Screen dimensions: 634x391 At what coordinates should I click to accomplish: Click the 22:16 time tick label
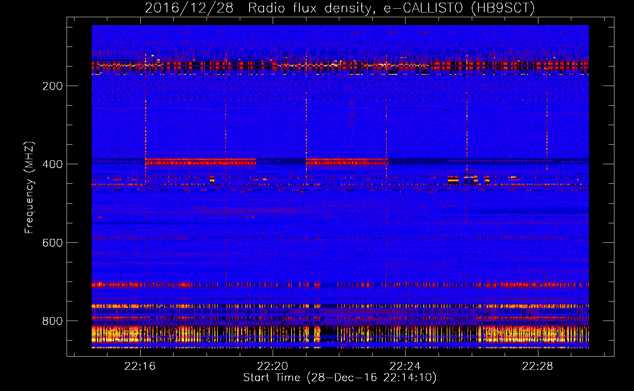[x=140, y=366]
